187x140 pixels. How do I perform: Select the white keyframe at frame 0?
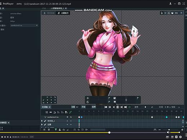point(79,117)
